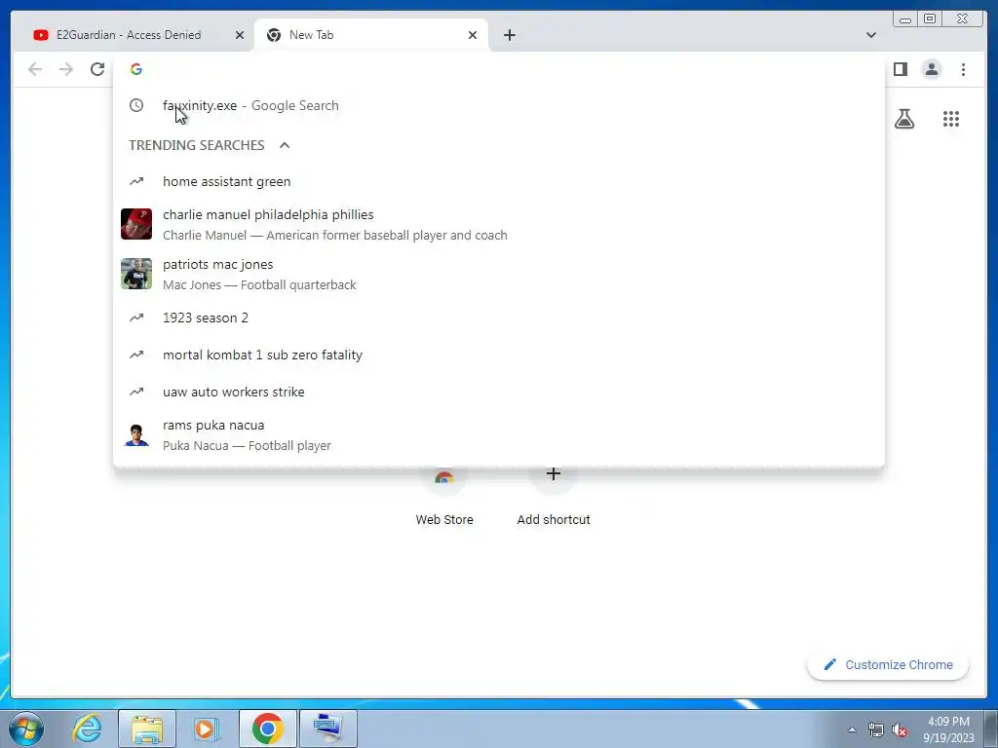The image size is (998, 748).
Task: Click trending arrow beside uaw auto workers strike
Action: pos(136,392)
